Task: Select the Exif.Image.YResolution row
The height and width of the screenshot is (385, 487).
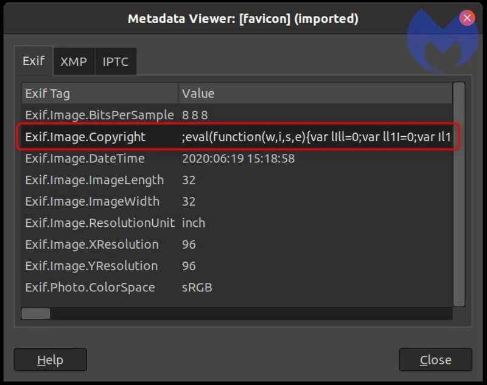Action: (90, 266)
